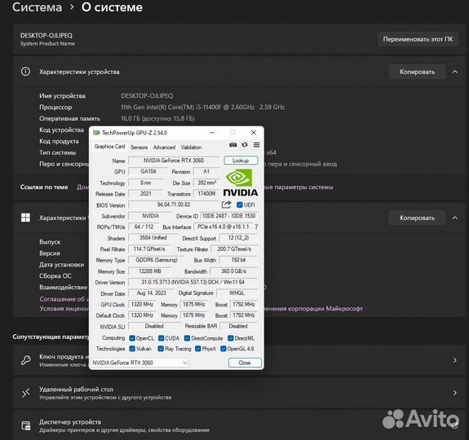Toggle the PhysX checkbox
This screenshot has width=469, height=440.
tap(197, 349)
